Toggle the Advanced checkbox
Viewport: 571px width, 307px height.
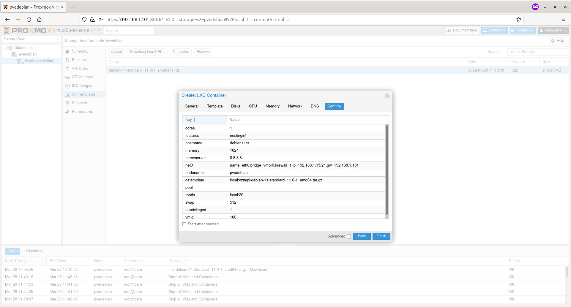349,237
